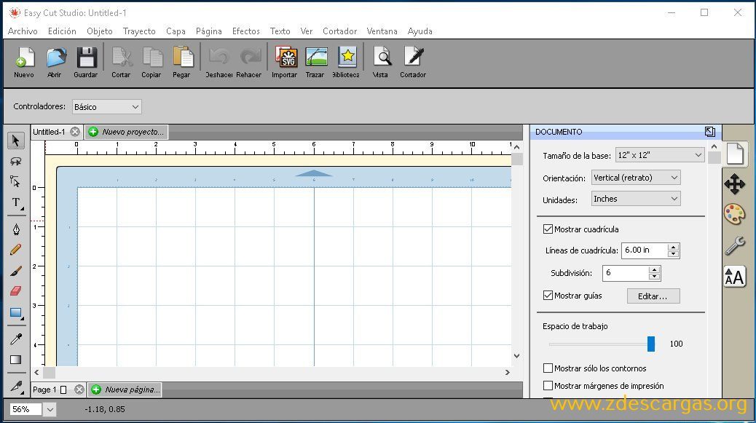
Task: Open the document page side panel icon
Action: pyautogui.click(x=735, y=154)
